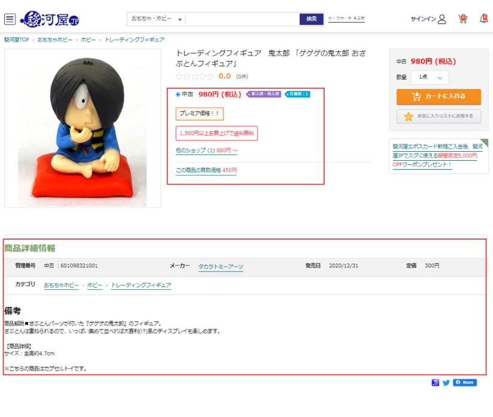The width and height of the screenshot is (493, 417).
Task: Open おもちゃホビー in top breadcrumb
Action: click(55, 40)
